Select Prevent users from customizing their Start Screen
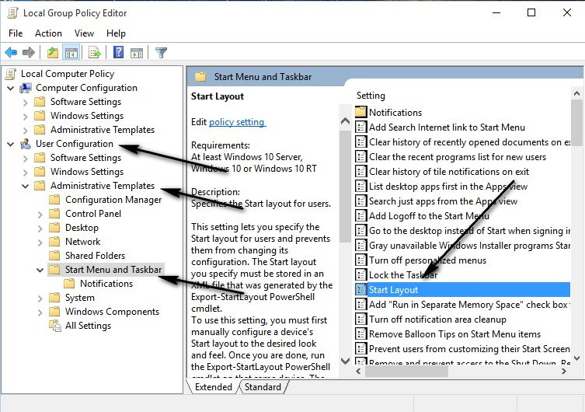The height and width of the screenshot is (412, 585). 469,349
